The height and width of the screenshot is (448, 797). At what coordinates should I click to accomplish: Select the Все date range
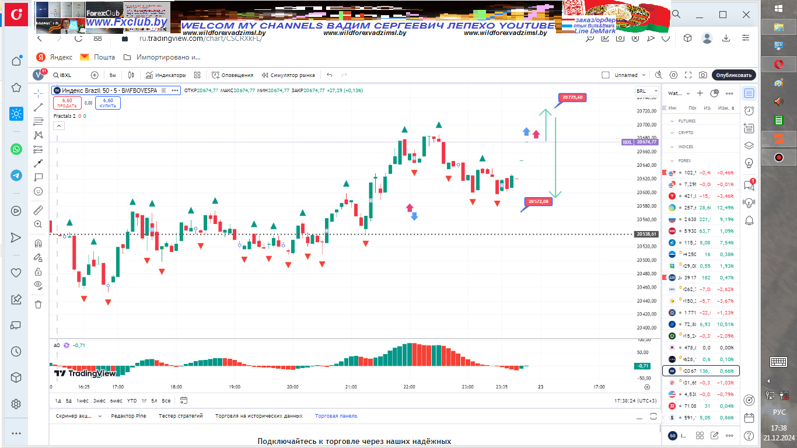pyautogui.click(x=166, y=401)
